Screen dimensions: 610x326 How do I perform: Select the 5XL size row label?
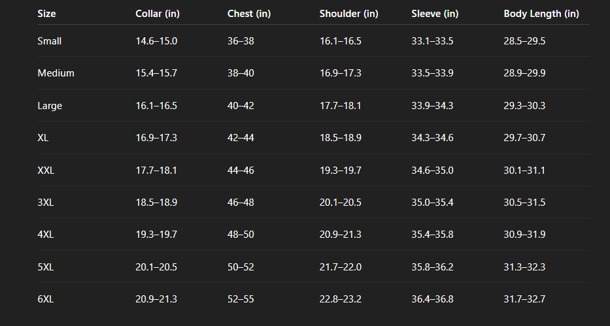[x=46, y=267]
